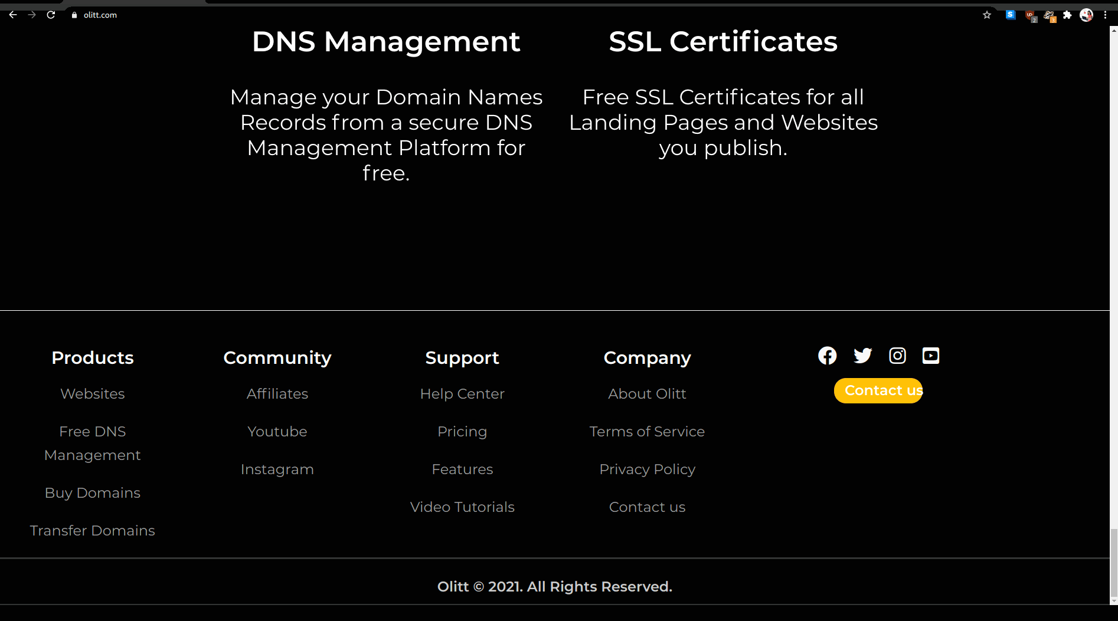Reload the page using refresh icon
This screenshot has width=1118, height=621.
(x=51, y=15)
